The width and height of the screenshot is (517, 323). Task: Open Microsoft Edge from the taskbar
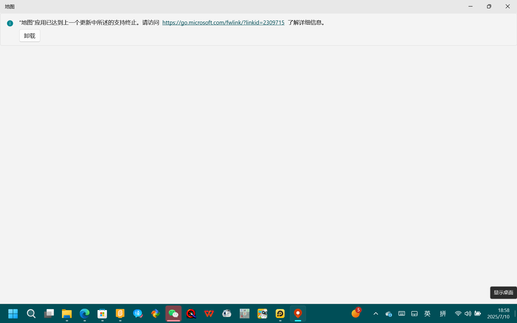point(84,314)
